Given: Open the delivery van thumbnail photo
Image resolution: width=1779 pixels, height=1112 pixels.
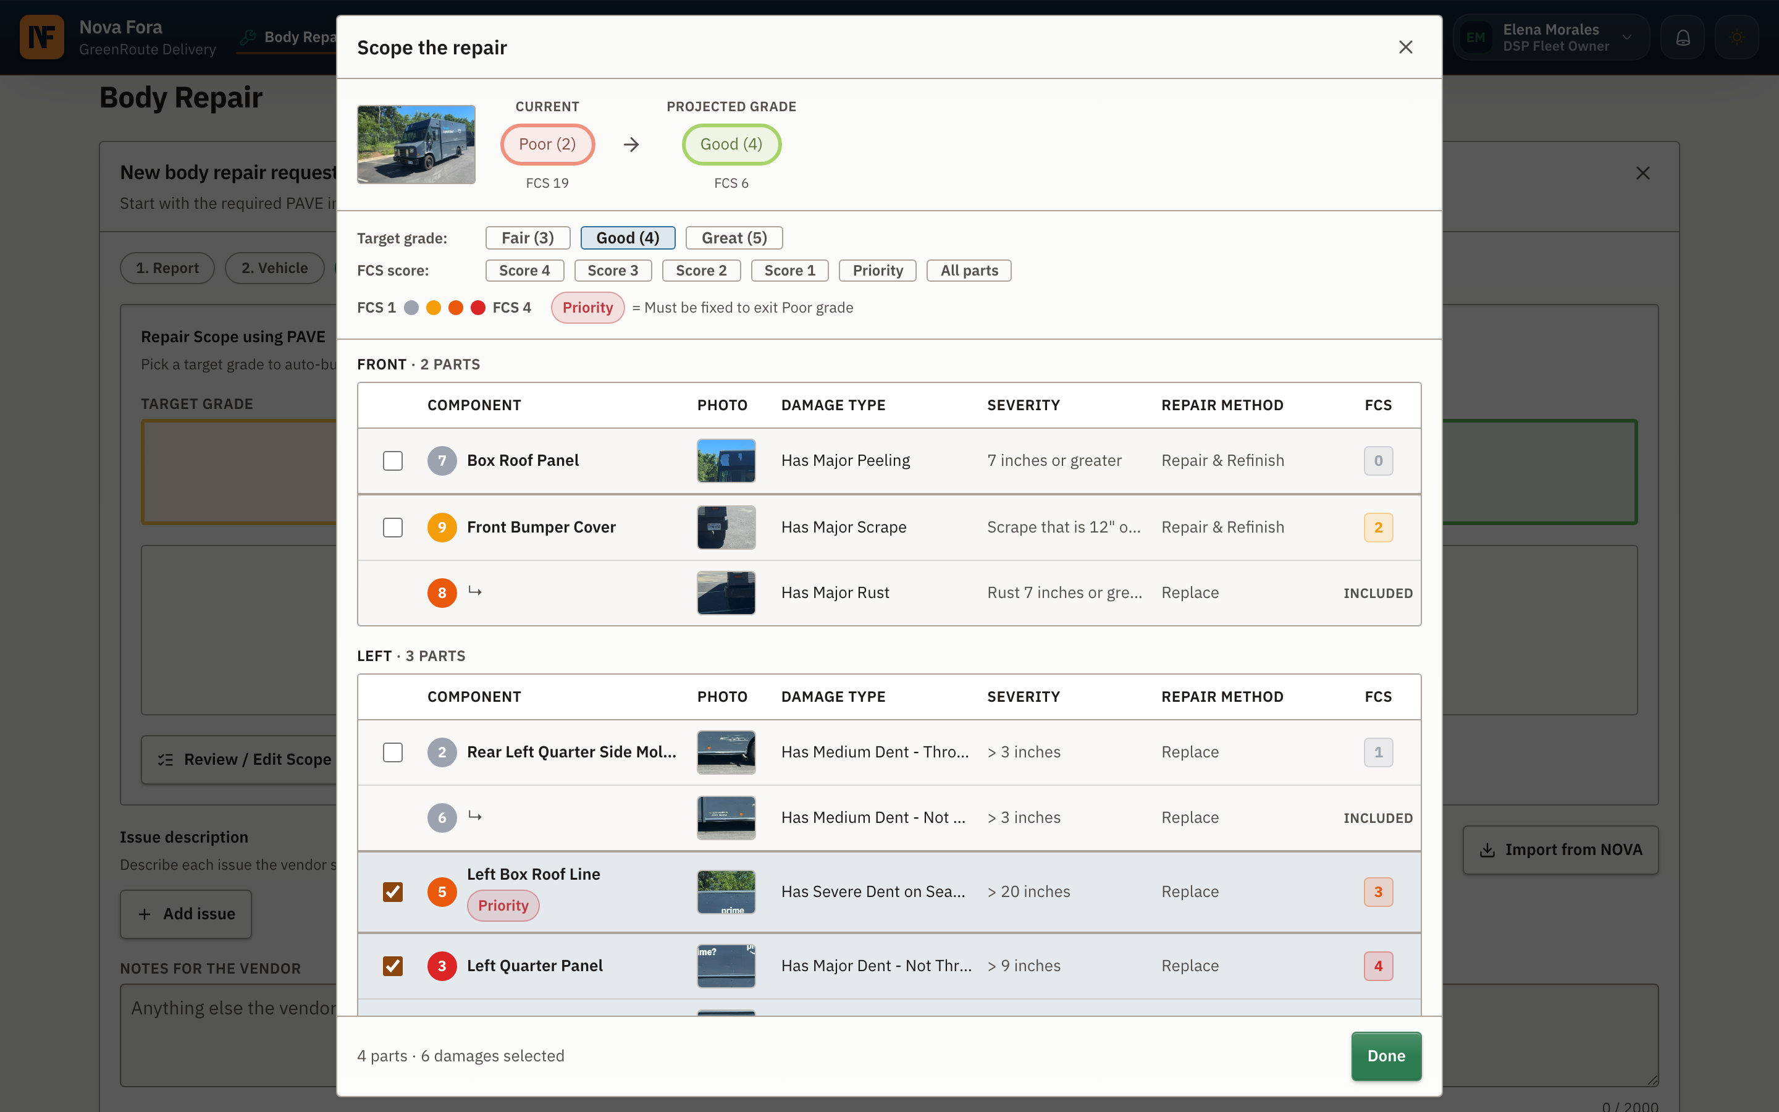Looking at the screenshot, I should coord(416,144).
